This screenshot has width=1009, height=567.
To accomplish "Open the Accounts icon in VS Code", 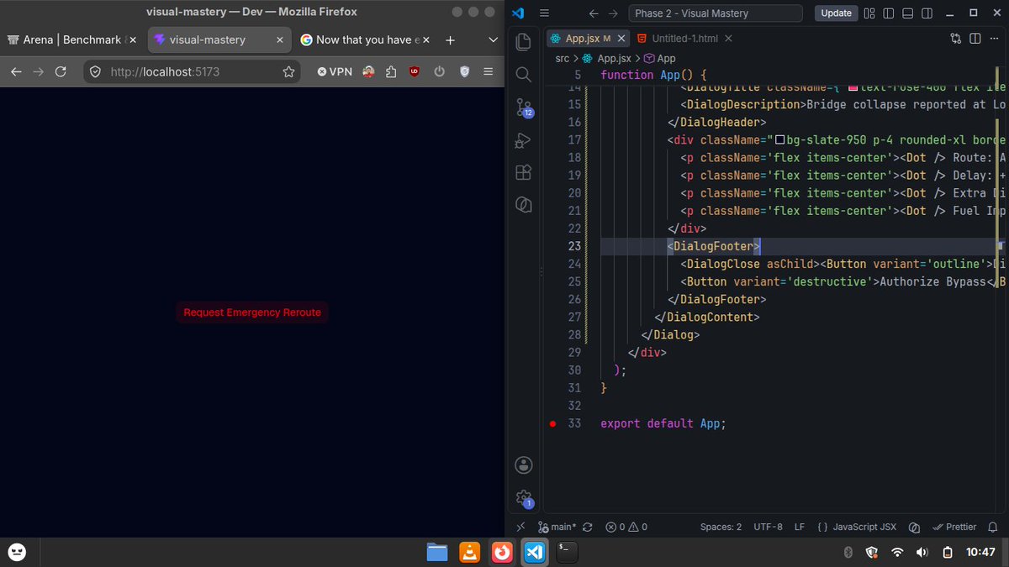I will (x=523, y=465).
